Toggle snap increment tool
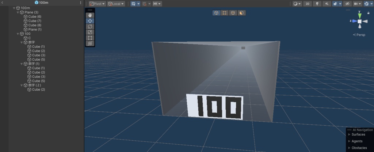Viewport: 374px width, 152px height. point(144,4)
